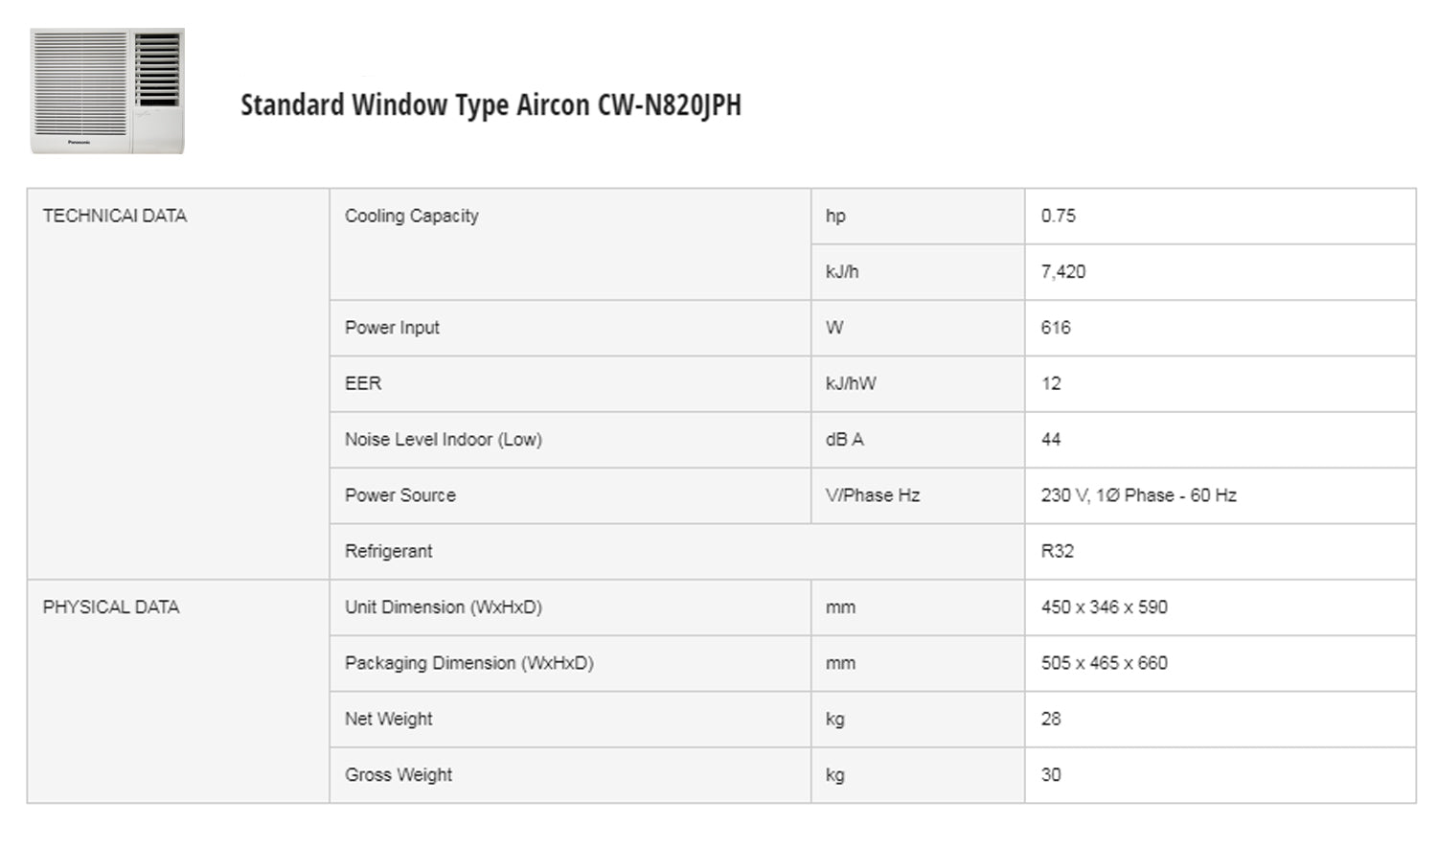Click the window aircon product thumbnail

[107, 91]
